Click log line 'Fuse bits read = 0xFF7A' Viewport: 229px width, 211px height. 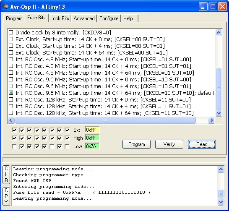point(47,192)
